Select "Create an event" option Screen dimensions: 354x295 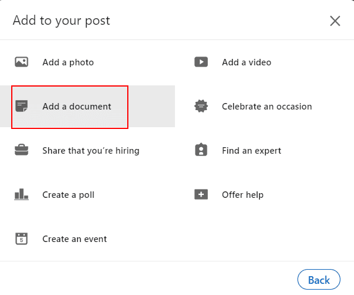(x=74, y=239)
